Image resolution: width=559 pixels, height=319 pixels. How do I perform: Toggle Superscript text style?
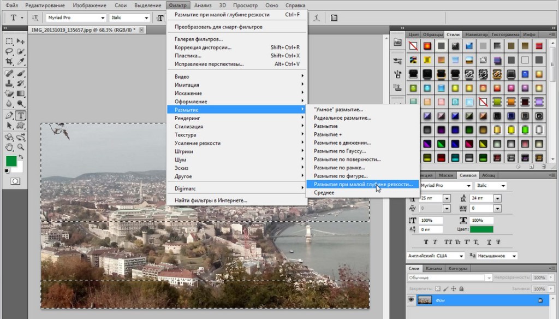[467, 242]
